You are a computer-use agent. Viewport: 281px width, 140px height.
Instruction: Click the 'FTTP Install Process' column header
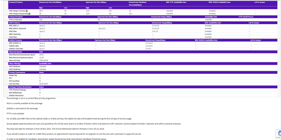click(246, 17)
